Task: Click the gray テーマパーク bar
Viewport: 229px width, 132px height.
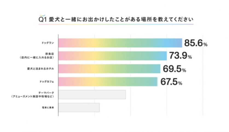Action: click(x=92, y=95)
